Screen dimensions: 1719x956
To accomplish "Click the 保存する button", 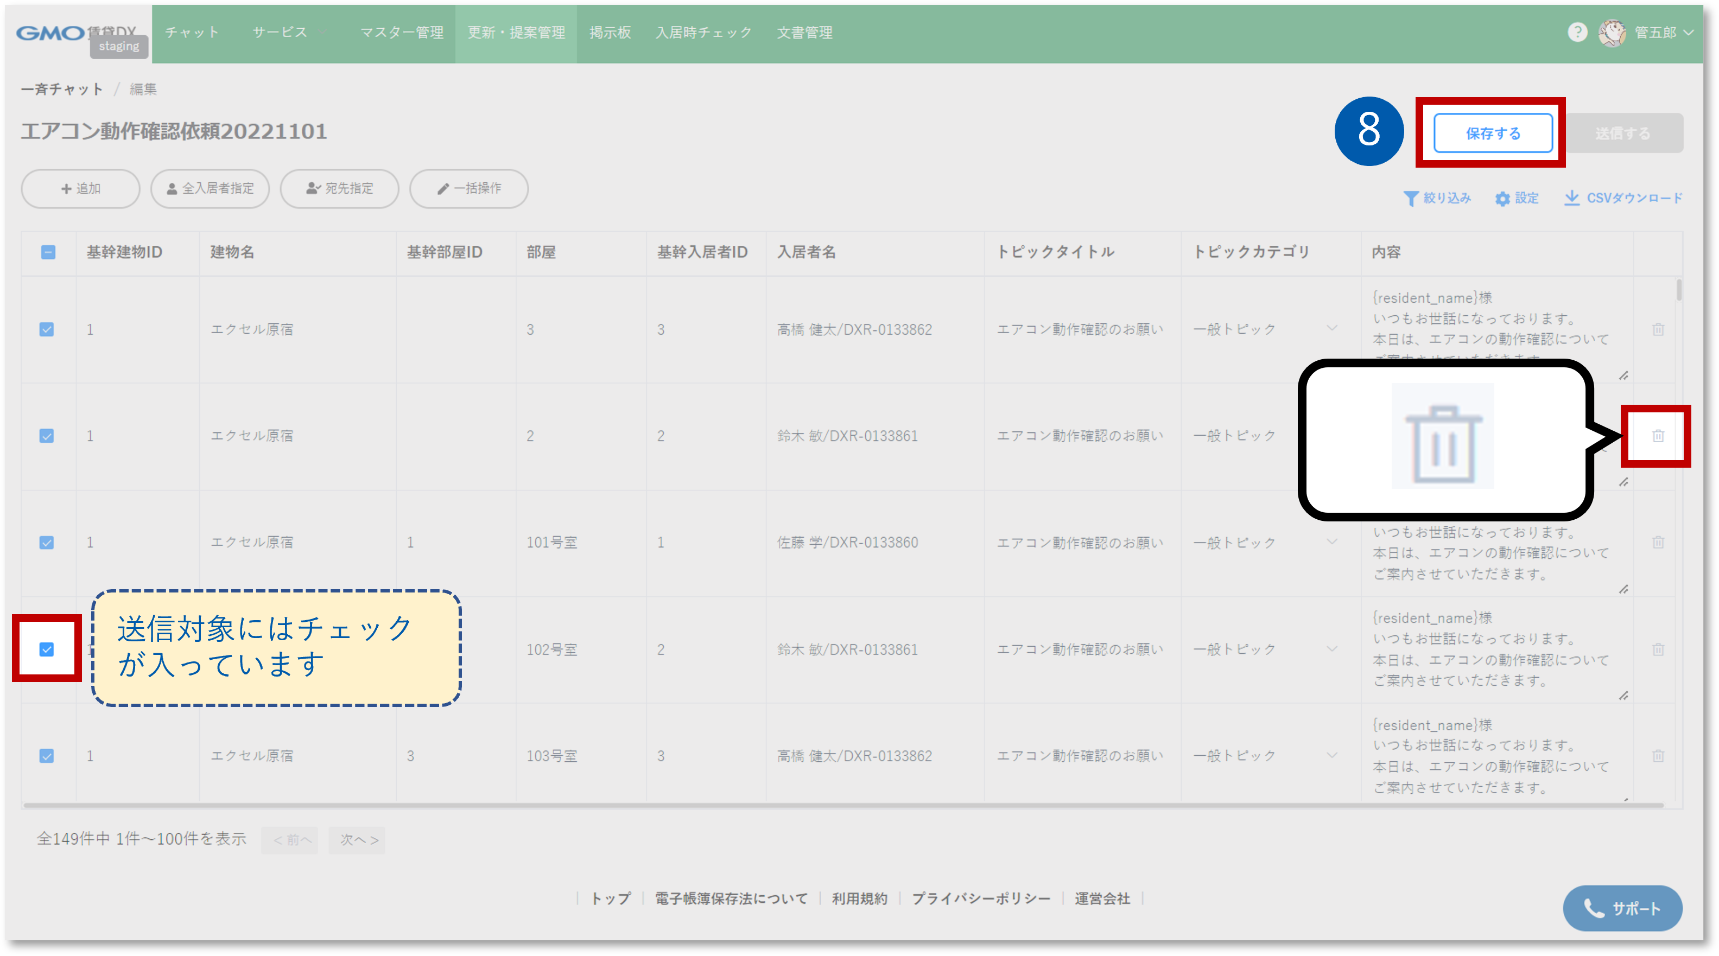I will (x=1492, y=133).
